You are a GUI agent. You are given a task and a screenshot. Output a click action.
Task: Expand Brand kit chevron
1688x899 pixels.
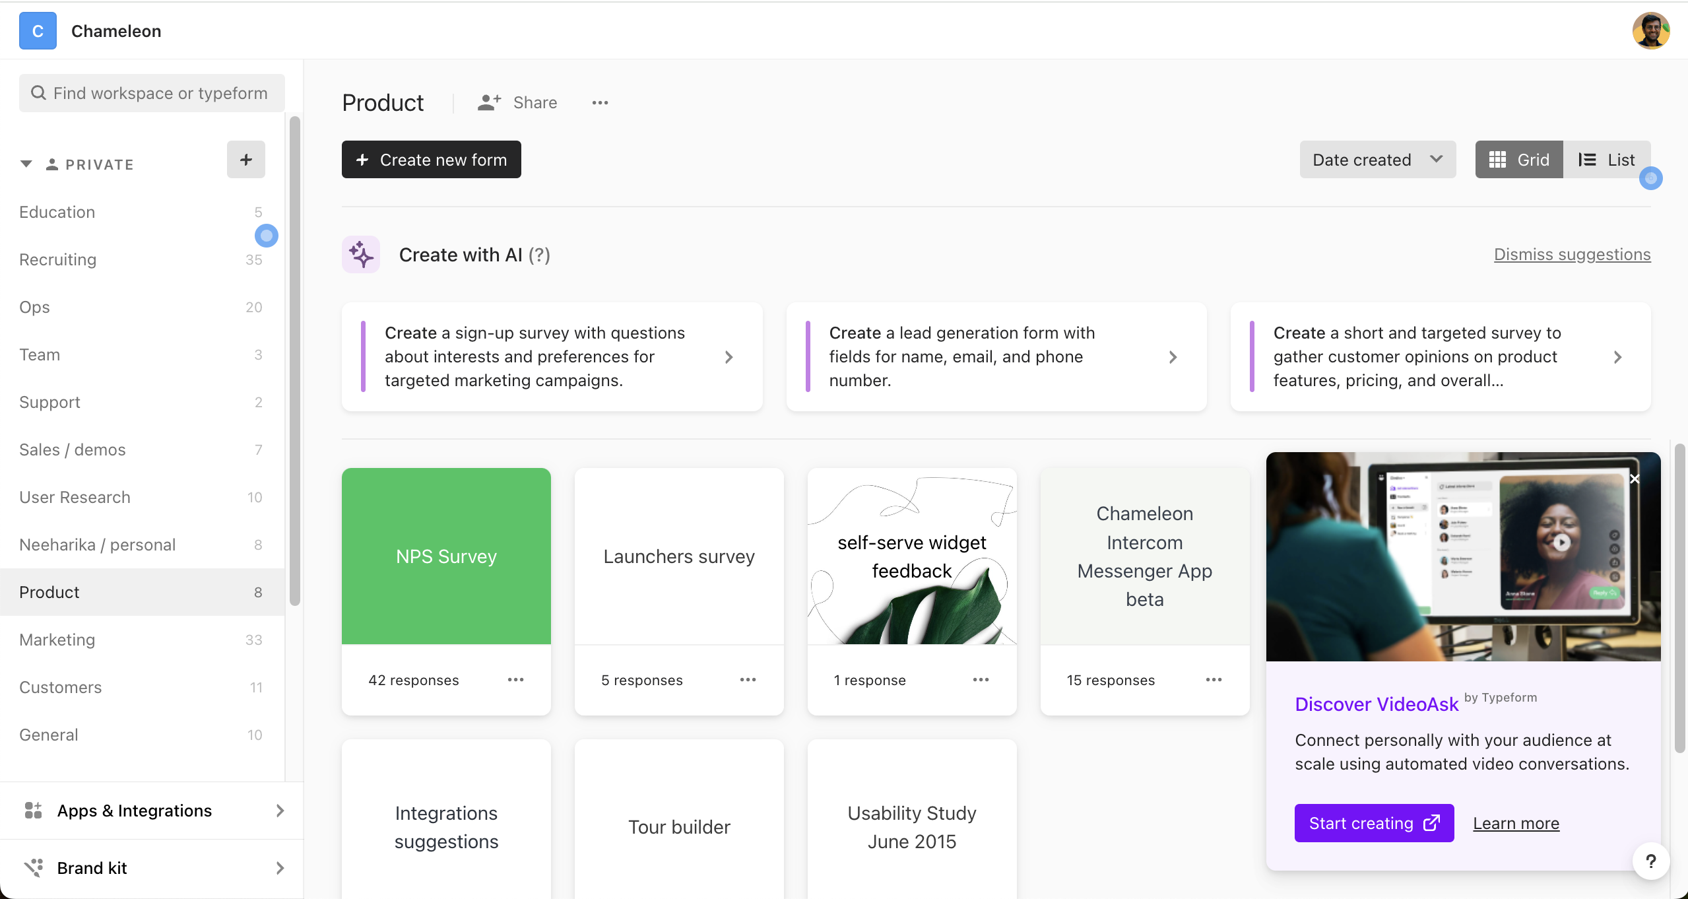pos(280,868)
